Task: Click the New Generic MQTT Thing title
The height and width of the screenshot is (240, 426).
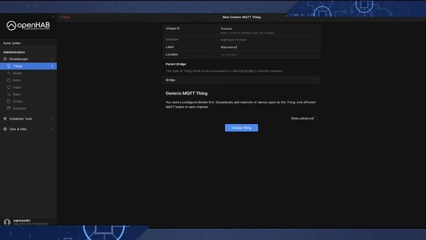Action: (242, 17)
